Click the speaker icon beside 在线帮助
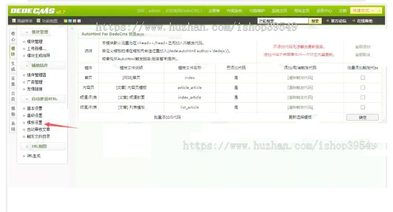This screenshot has height=212, width=393. tap(353, 21)
